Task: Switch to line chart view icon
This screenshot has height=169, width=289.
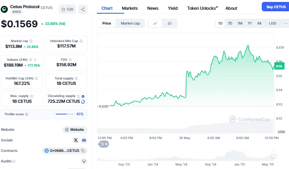Action: pyautogui.click(x=155, y=23)
